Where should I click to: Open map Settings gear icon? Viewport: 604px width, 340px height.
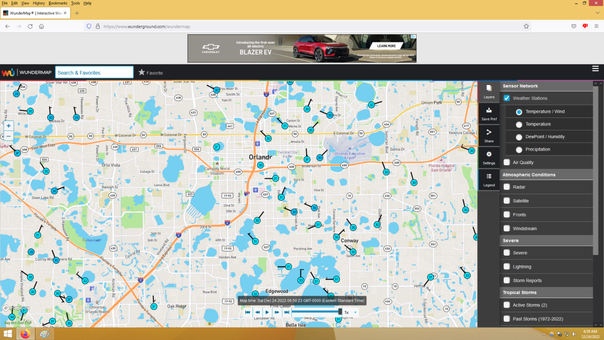coord(488,157)
